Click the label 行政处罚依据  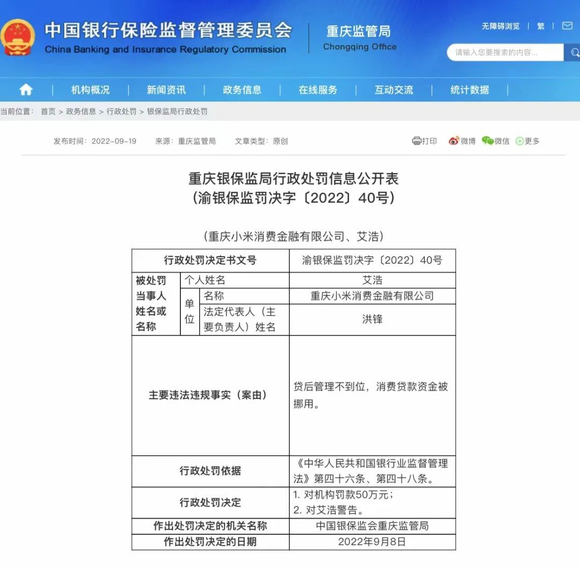(210, 470)
